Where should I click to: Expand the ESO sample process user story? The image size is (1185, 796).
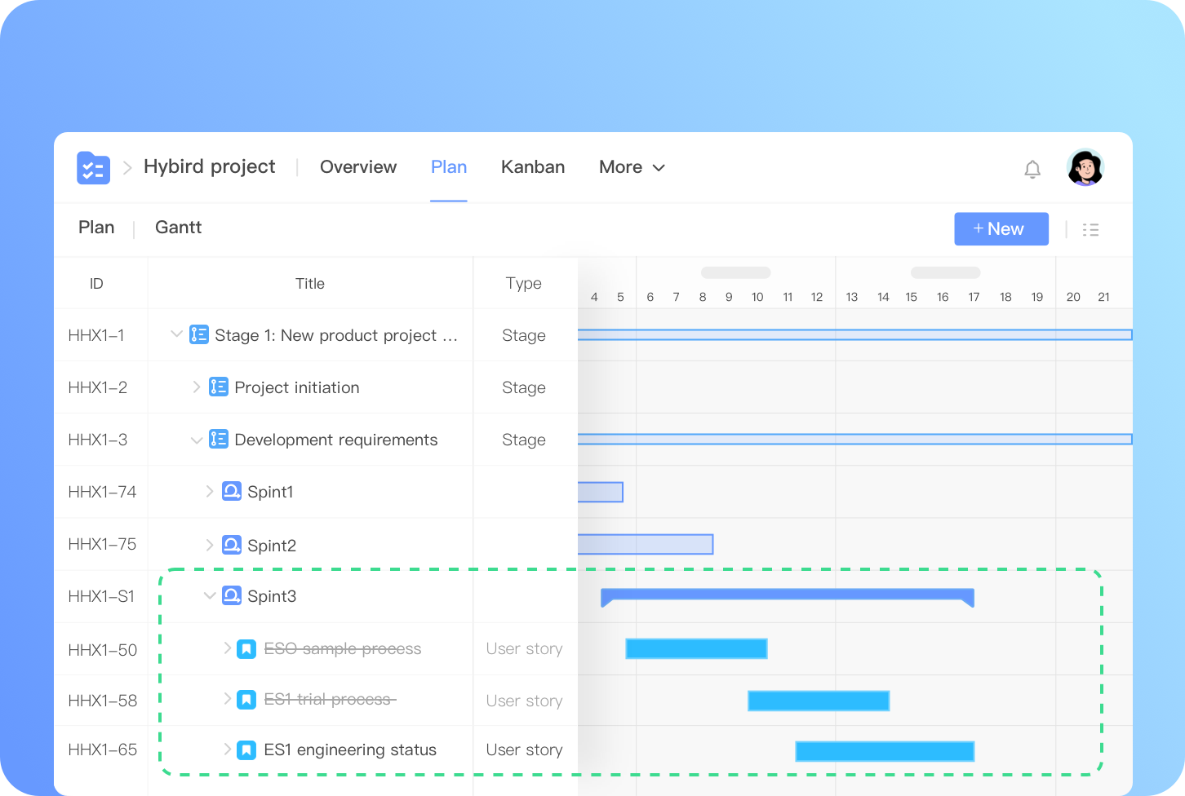(x=229, y=648)
